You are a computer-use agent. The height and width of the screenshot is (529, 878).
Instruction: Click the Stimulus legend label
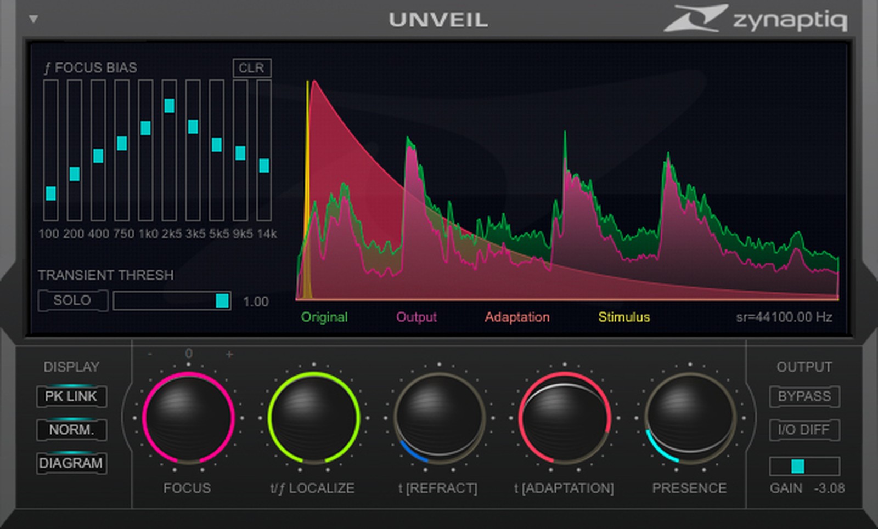[624, 317]
